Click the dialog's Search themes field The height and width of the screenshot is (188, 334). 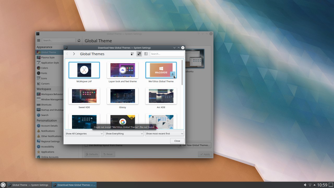click(167, 54)
